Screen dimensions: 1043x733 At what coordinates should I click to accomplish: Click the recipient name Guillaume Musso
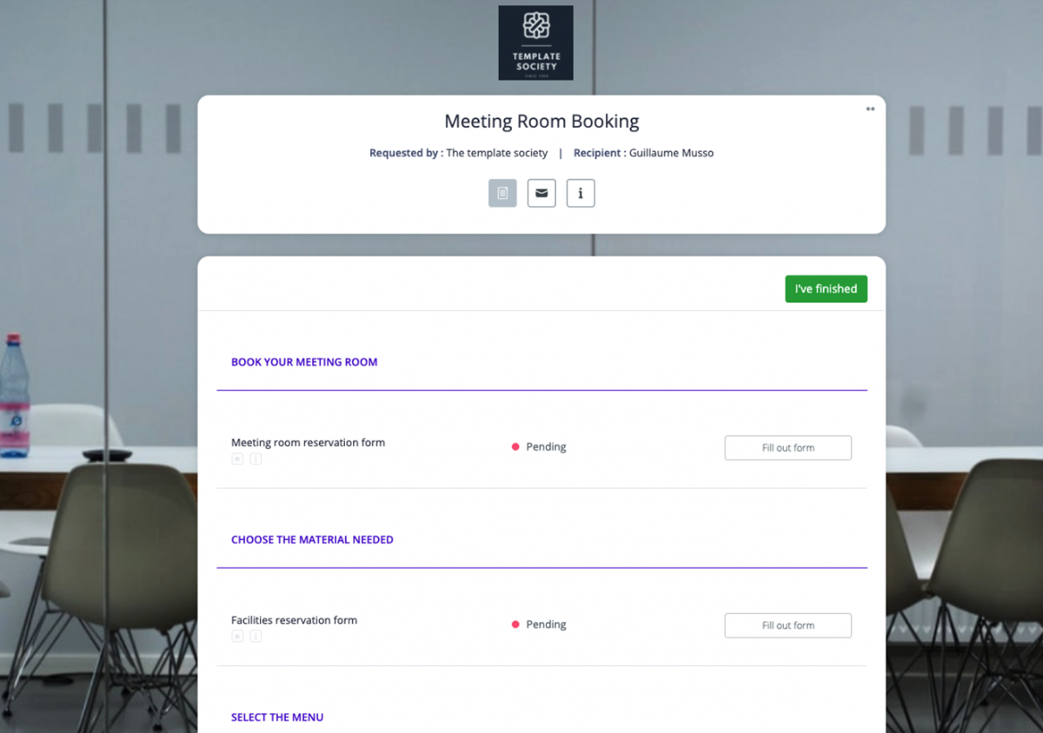670,152
